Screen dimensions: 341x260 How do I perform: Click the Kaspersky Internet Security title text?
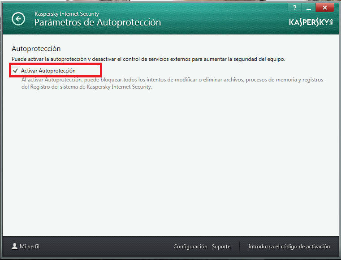coord(67,14)
